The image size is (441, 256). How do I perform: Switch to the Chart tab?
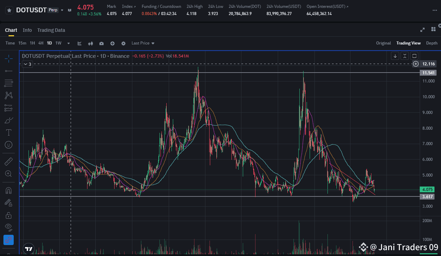pos(11,30)
